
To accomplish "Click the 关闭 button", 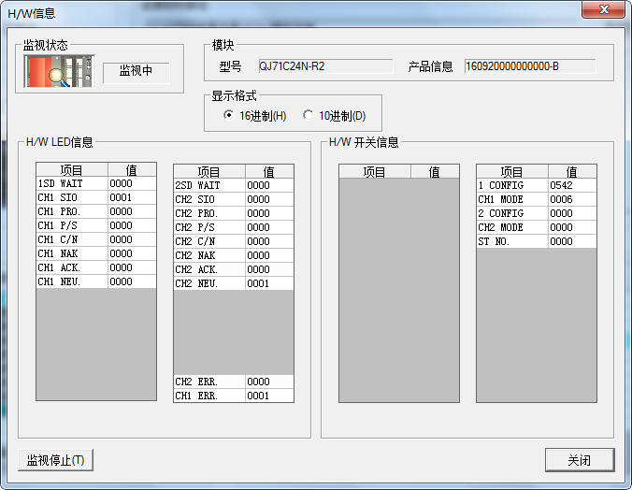I will click(580, 460).
